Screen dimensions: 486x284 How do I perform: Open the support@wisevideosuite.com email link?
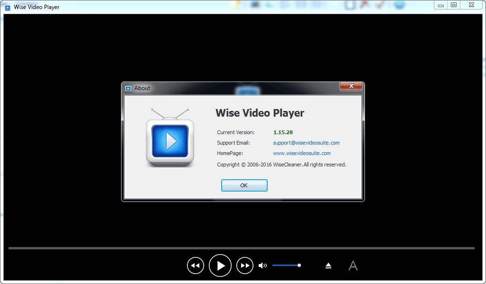pos(306,143)
